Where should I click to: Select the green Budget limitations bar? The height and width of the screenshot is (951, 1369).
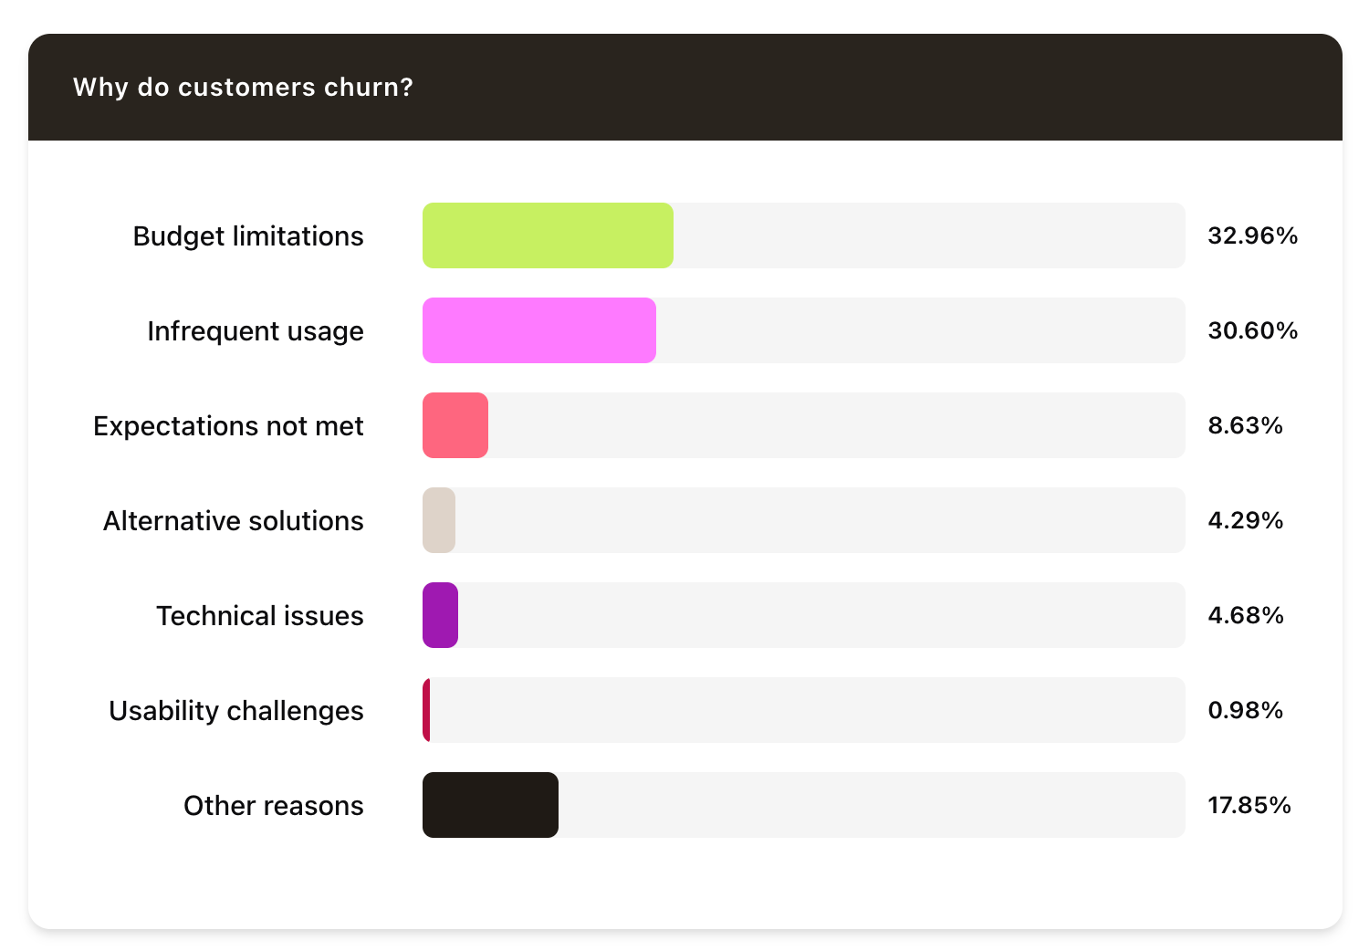pyautogui.click(x=548, y=235)
